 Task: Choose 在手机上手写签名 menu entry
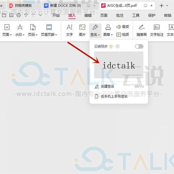point(119,97)
